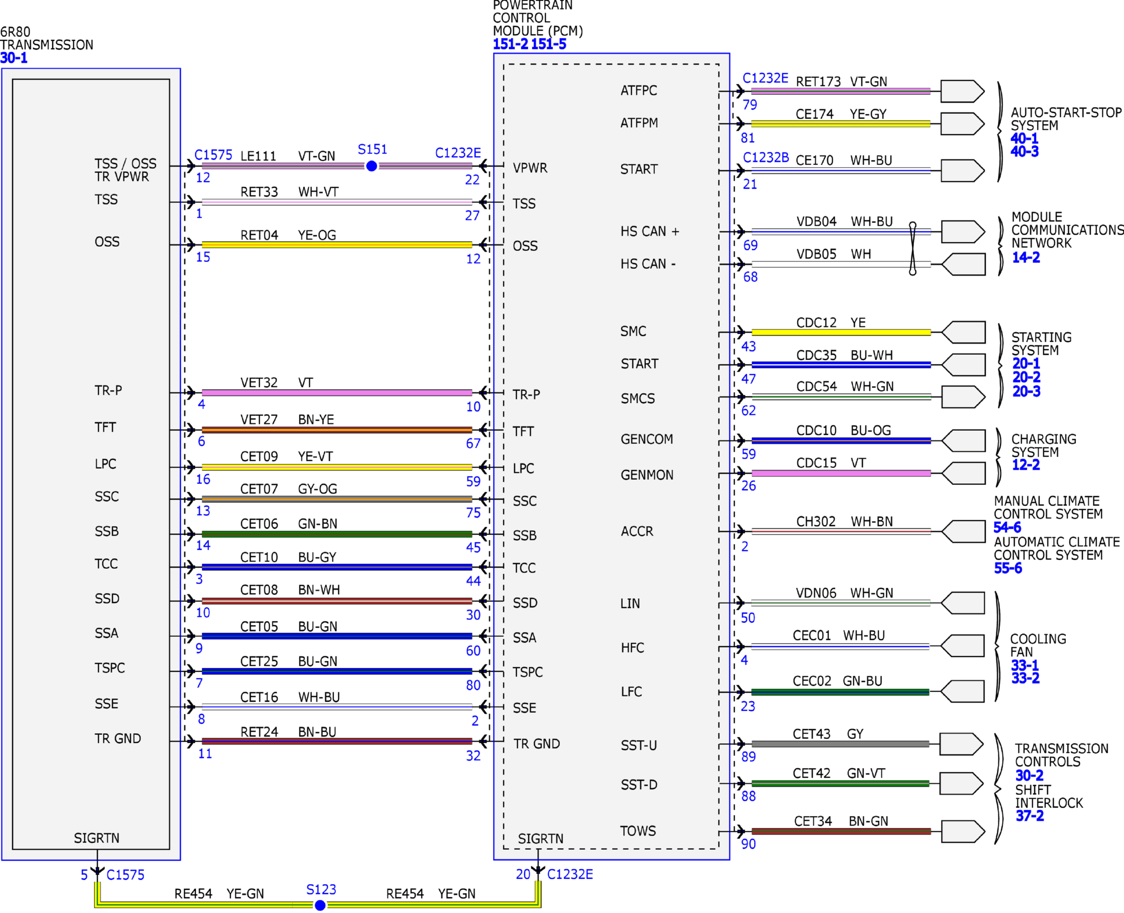
Task: Click off-page arrow for VDB05 HS CAN- wire
Action: [x=963, y=265]
